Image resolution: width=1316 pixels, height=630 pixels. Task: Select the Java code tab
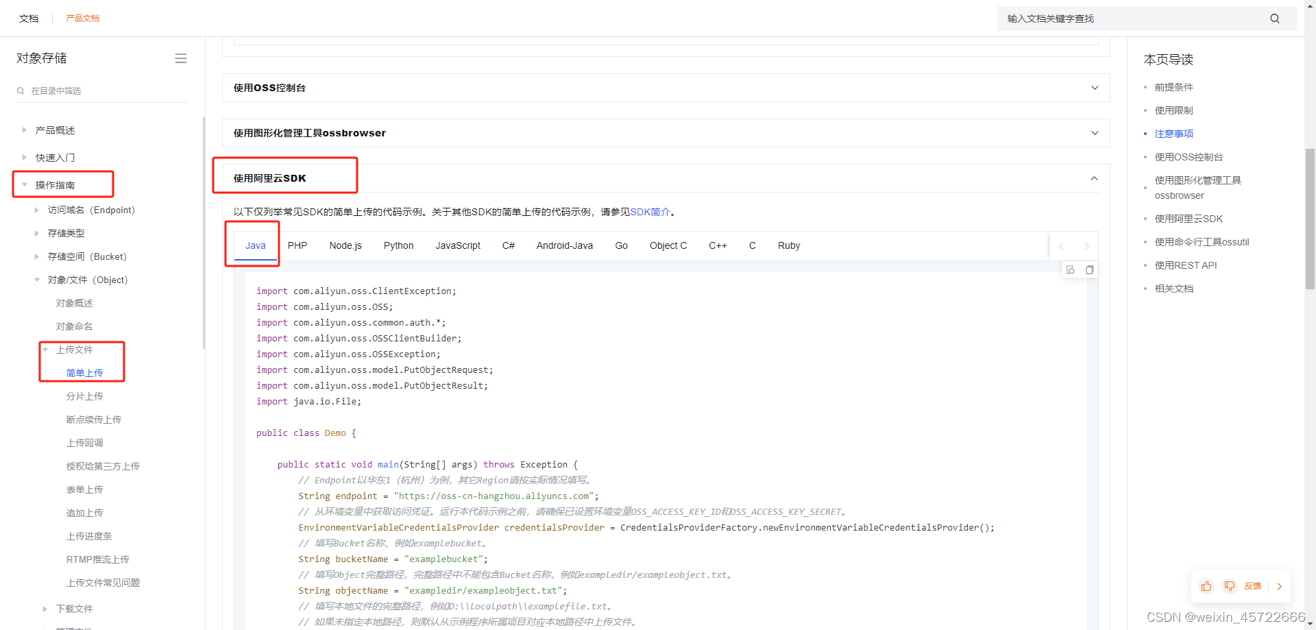pyautogui.click(x=256, y=245)
